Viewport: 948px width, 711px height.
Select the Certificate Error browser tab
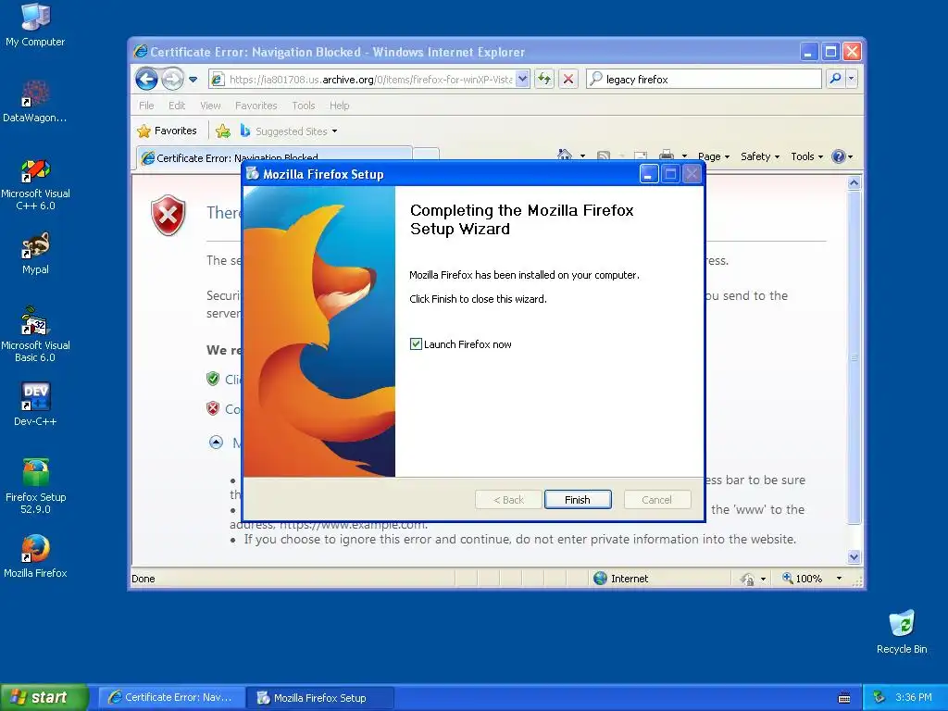pyautogui.click(x=274, y=157)
